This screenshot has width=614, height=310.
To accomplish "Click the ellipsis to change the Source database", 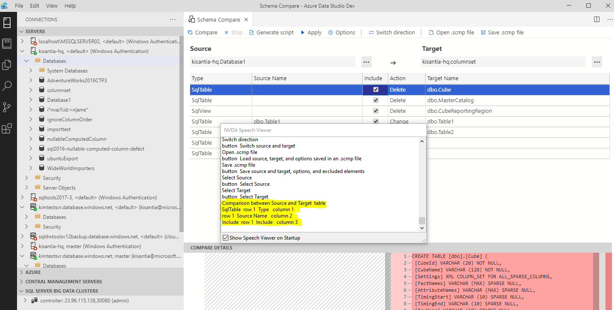I will tap(366, 61).
